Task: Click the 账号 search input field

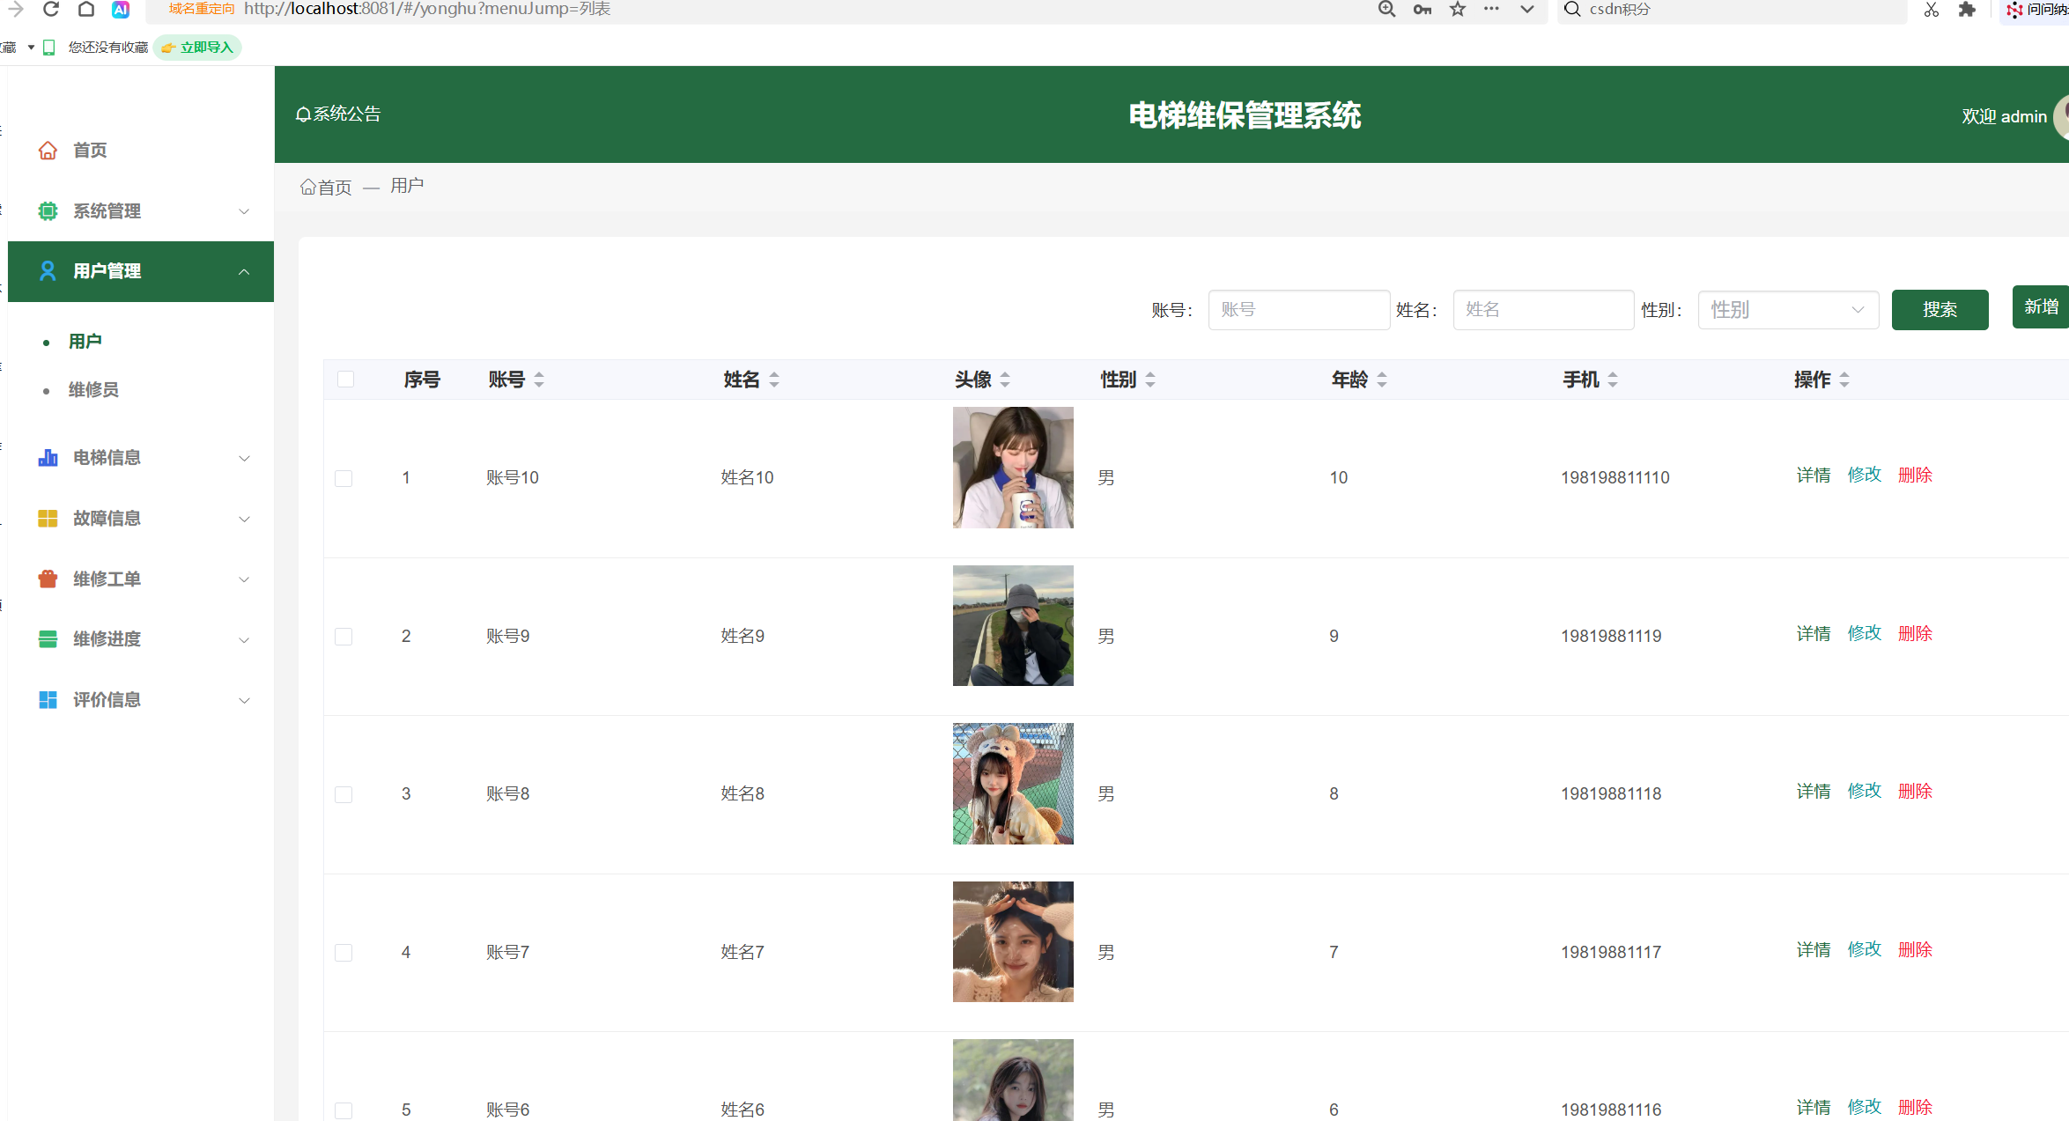Action: point(1298,310)
